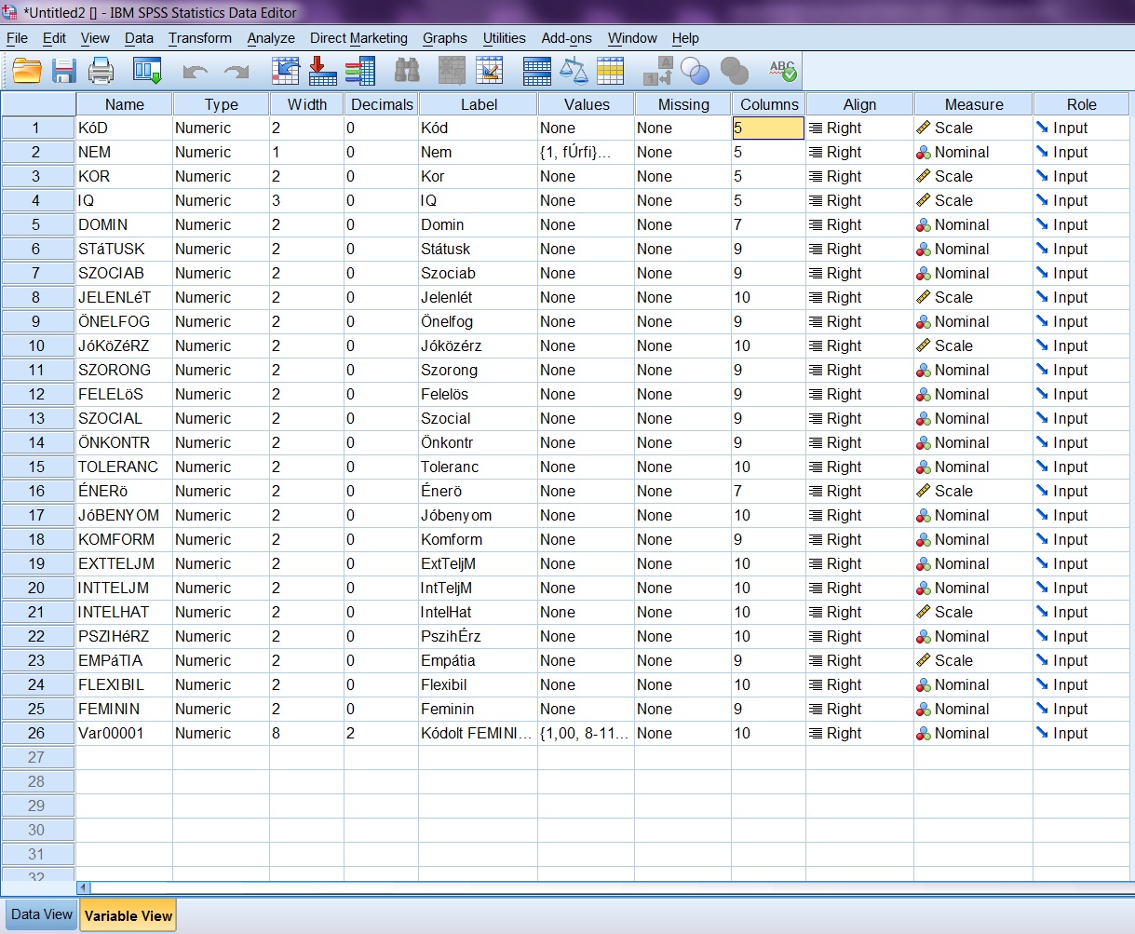Select the Align cell for the IQ row

859,201
